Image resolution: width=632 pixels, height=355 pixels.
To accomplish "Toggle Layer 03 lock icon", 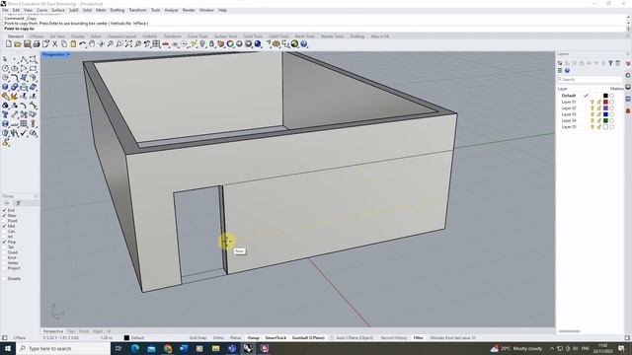I will (599, 114).
